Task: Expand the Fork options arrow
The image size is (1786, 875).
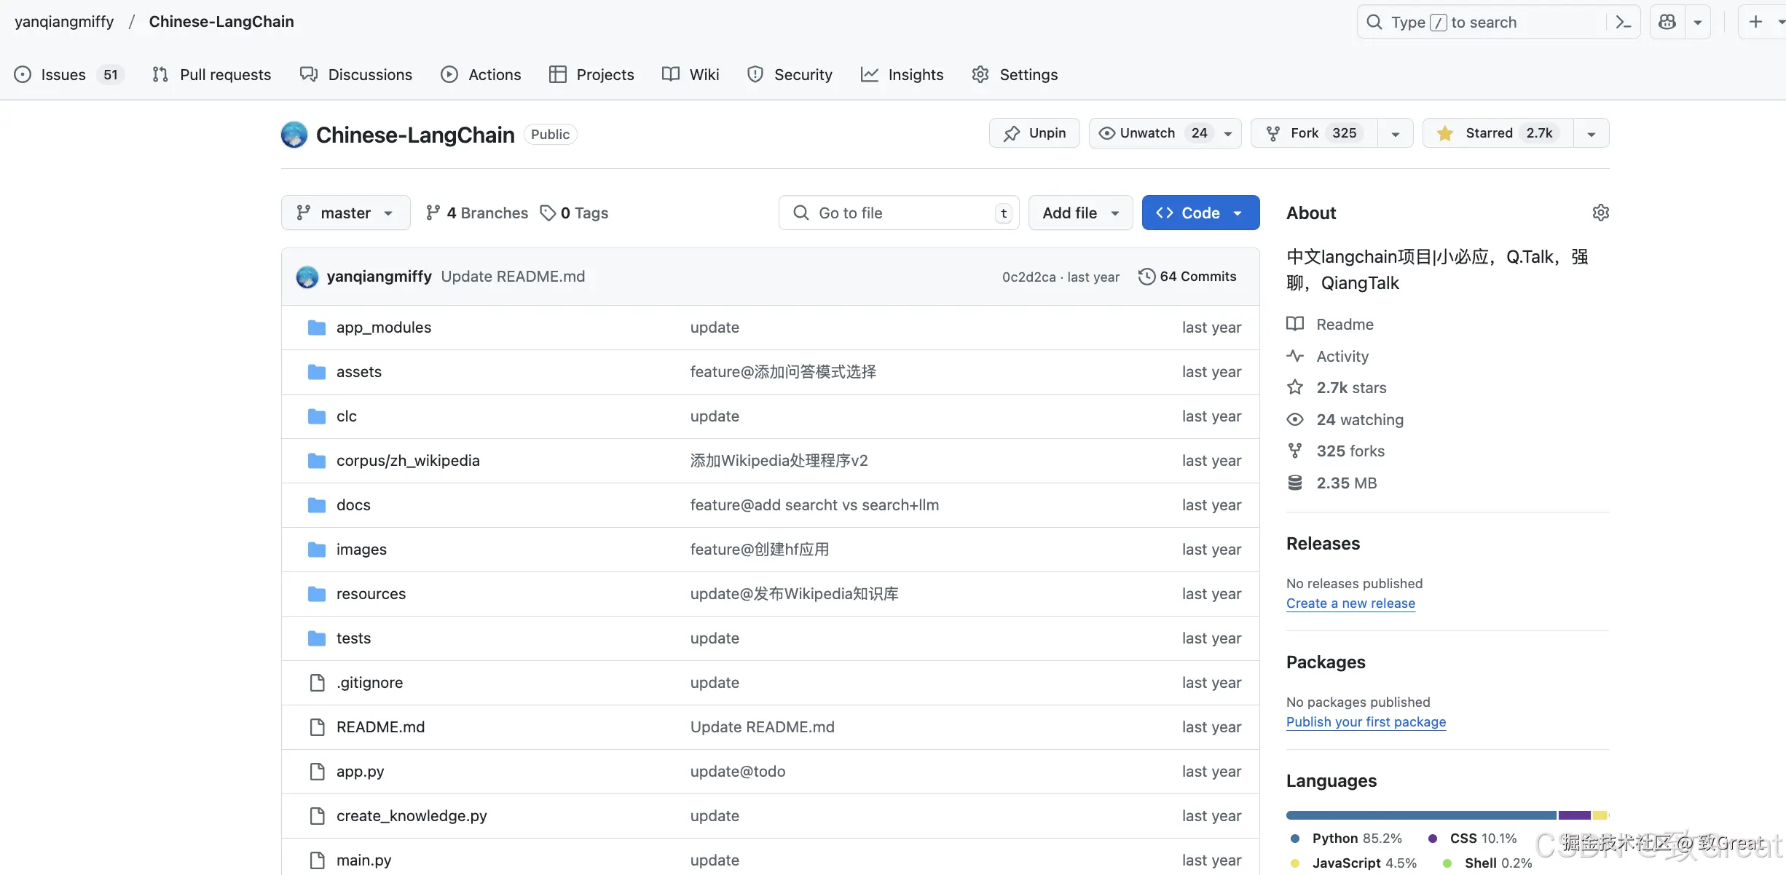Action: point(1395,134)
